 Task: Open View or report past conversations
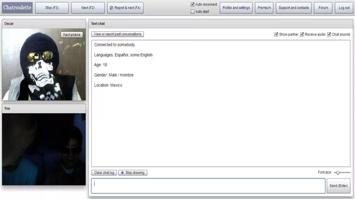coord(118,34)
